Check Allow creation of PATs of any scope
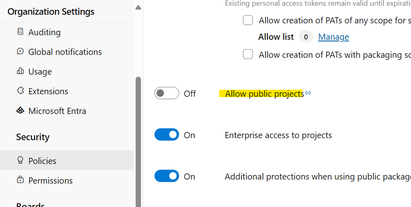 click(248, 20)
